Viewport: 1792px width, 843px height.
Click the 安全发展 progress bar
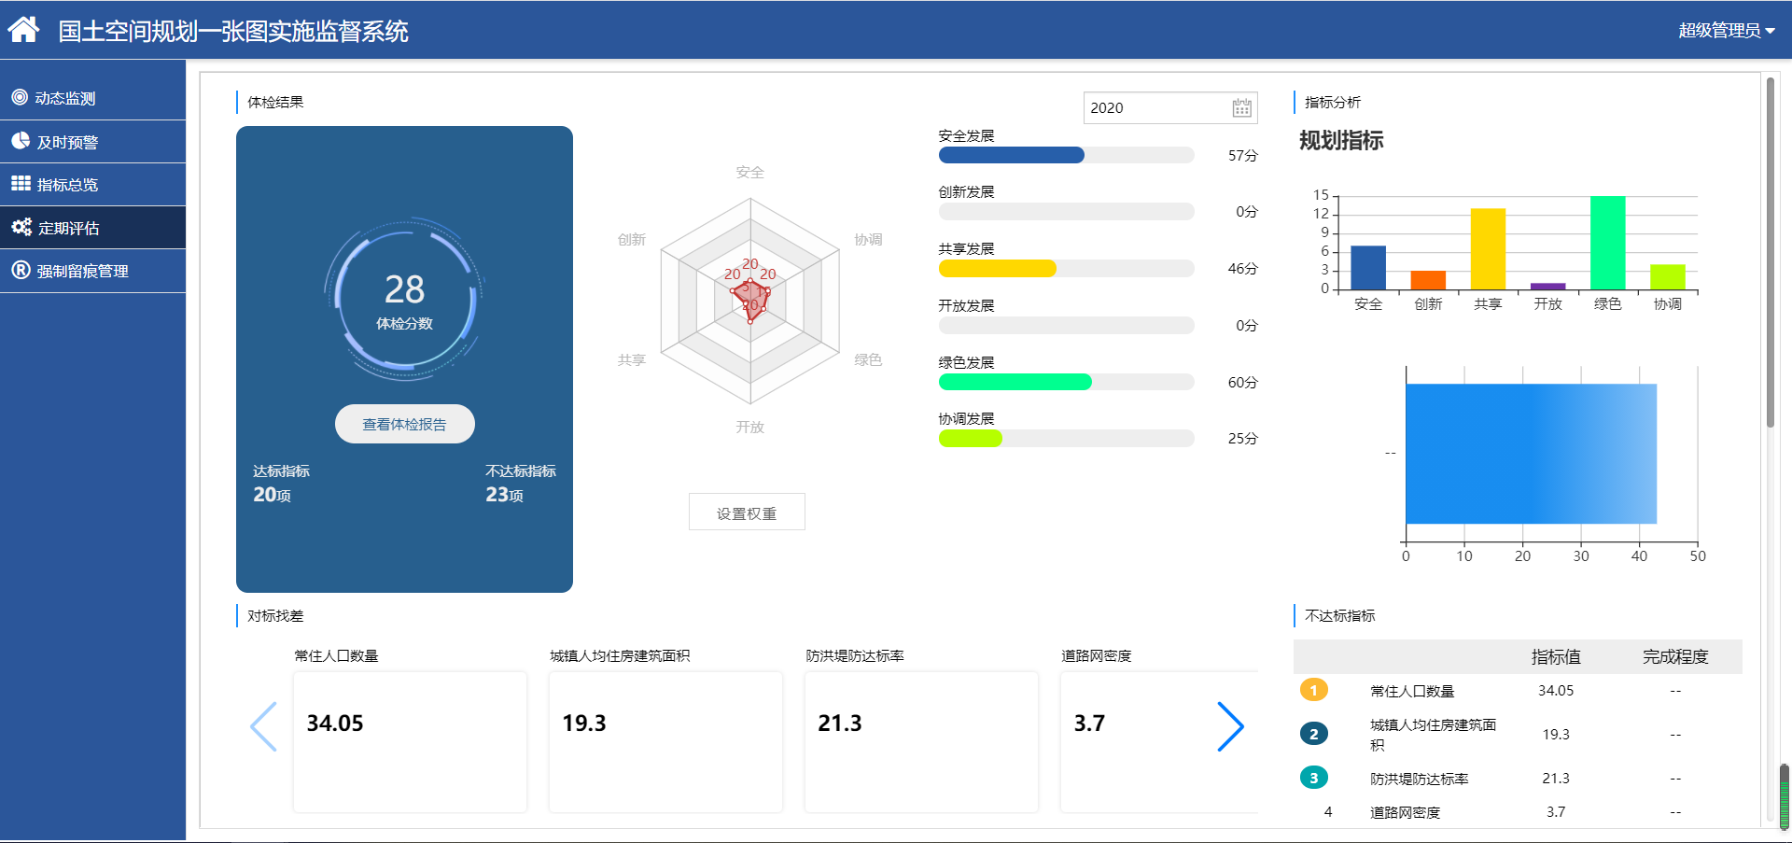click(x=1066, y=155)
